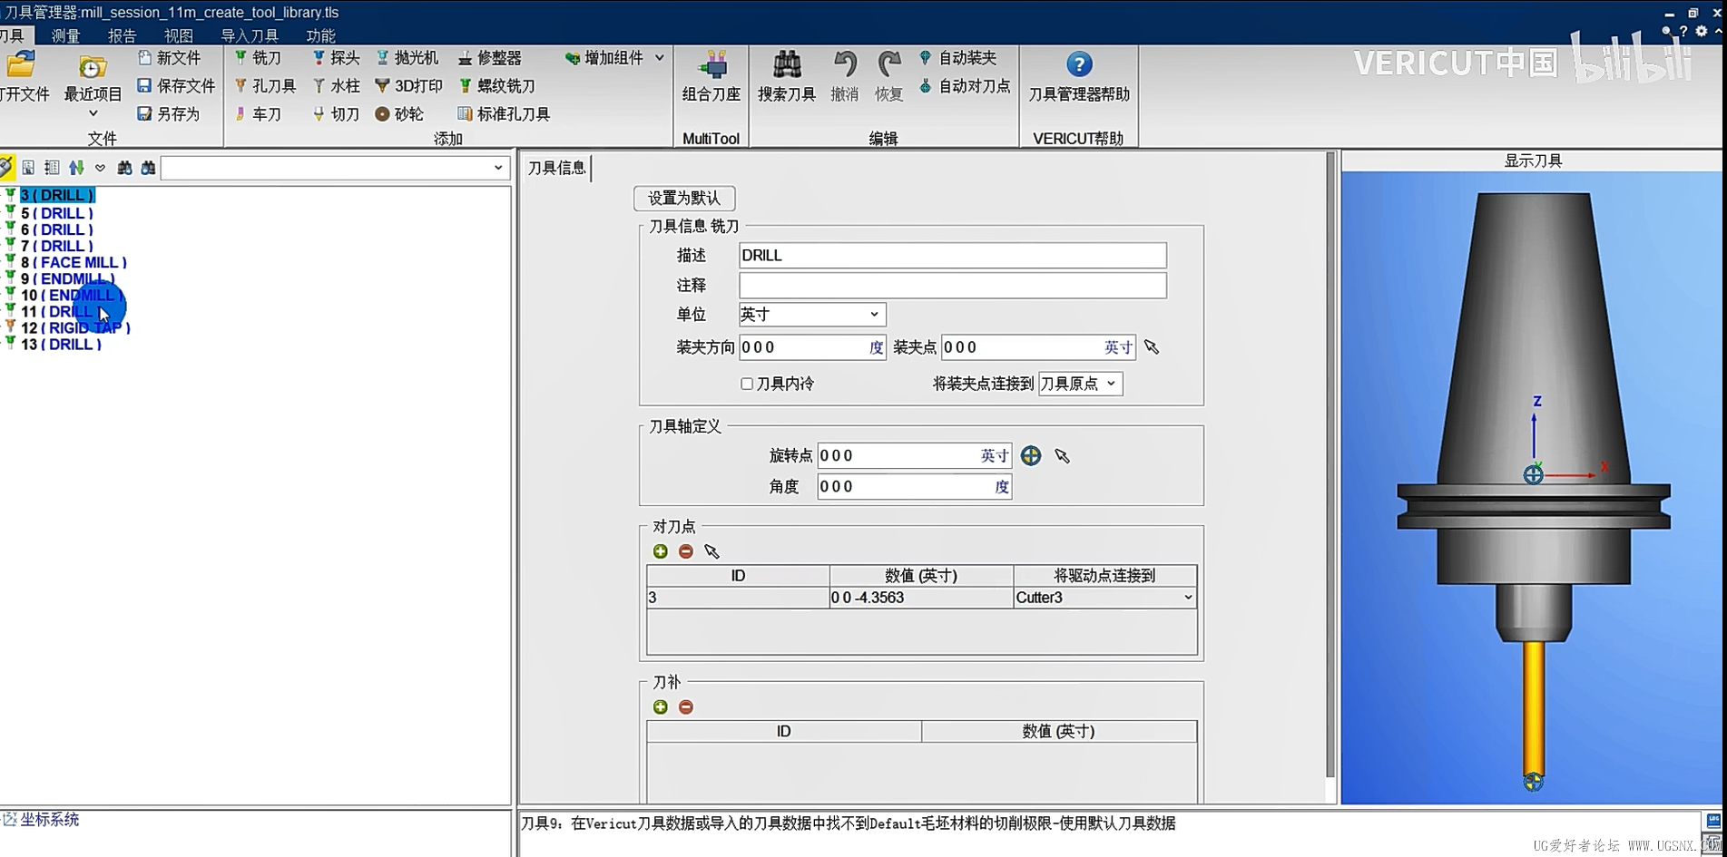Pick the 旋转点 pivot point with arrow icon
This screenshot has width=1727, height=857.
[x=1063, y=456]
